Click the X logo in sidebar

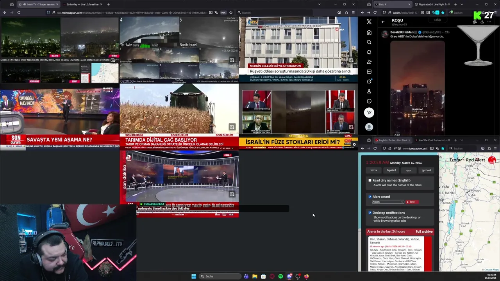[369, 22]
